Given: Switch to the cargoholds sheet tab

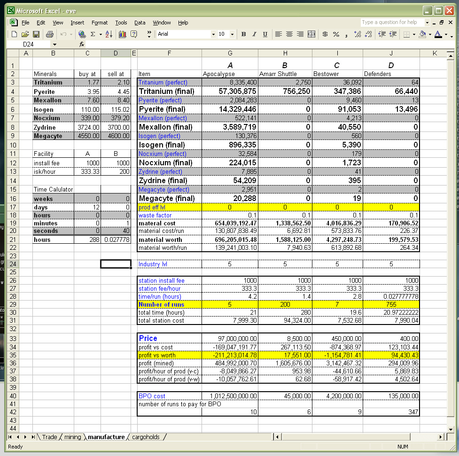Looking at the screenshot, I should point(146,437).
